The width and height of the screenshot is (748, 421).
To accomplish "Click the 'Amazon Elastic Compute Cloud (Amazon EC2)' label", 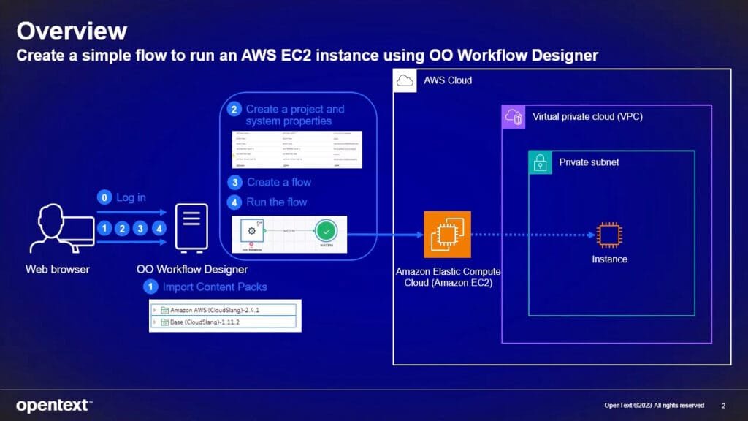I will coord(449,277).
